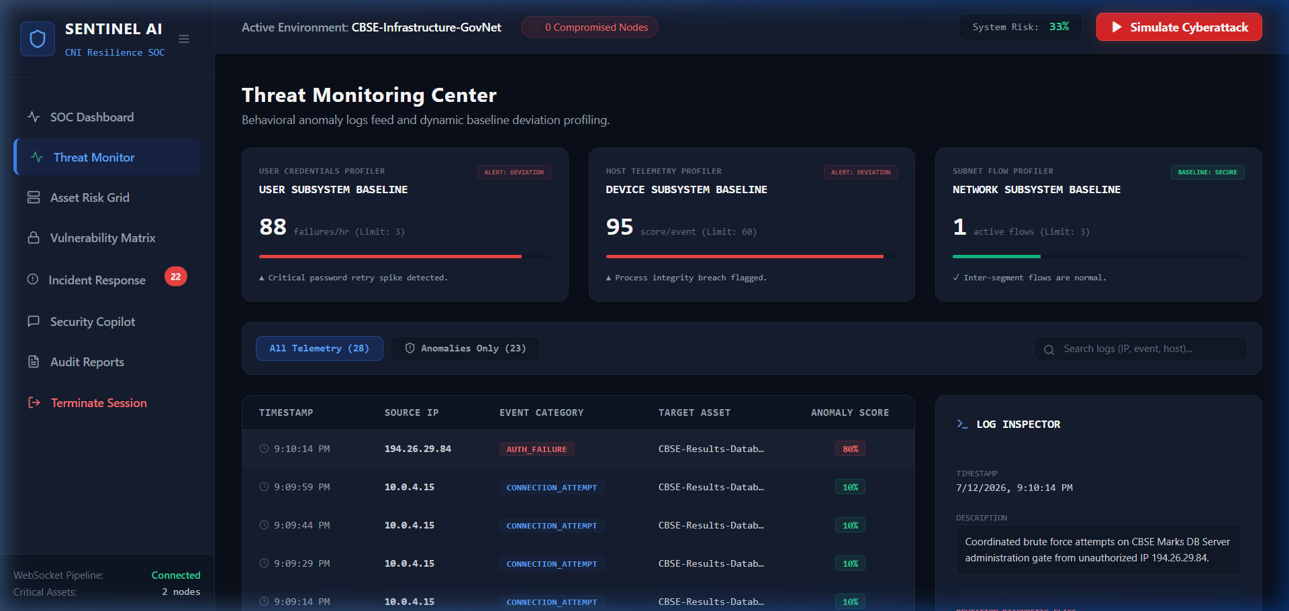Click the 95 score/event metric value

(x=620, y=227)
